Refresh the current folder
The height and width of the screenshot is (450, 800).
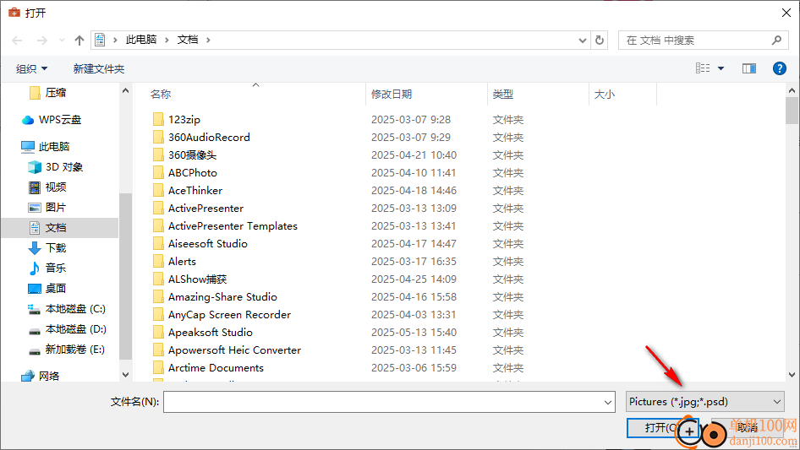point(600,40)
